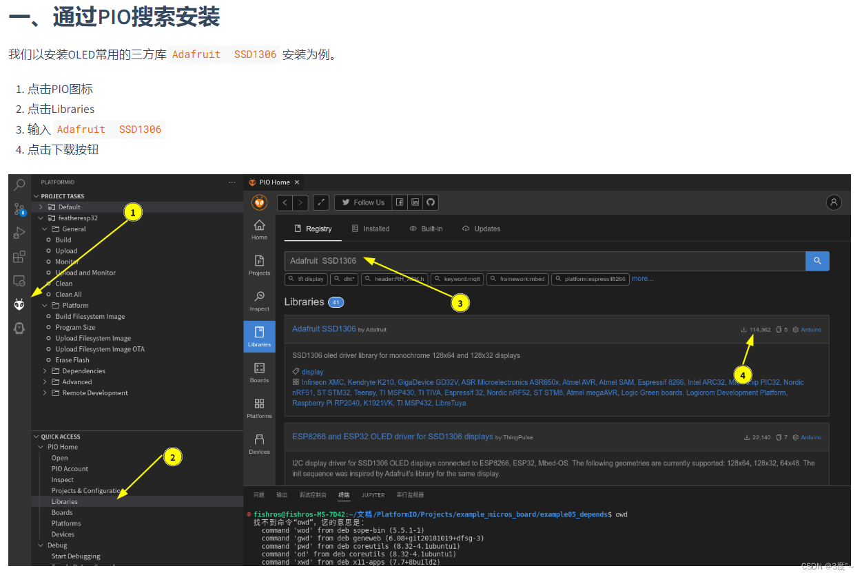
Task: Run the Clean All task
Action: tap(68, 295)
